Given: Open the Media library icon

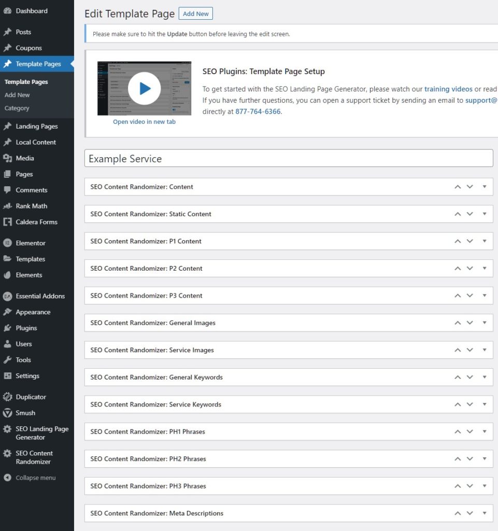Looking at the screenshot, I should point(7,158).
